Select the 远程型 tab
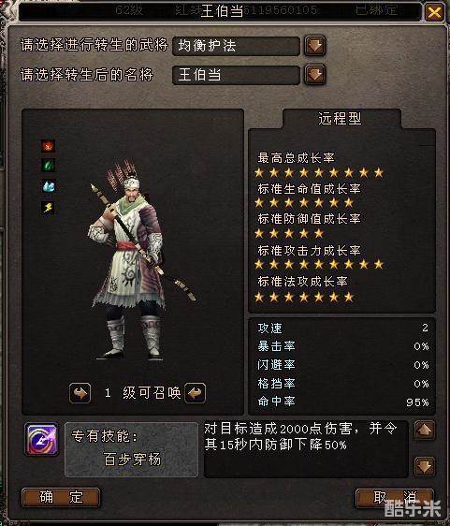This screenshot has height=526, width=450. 341,119
